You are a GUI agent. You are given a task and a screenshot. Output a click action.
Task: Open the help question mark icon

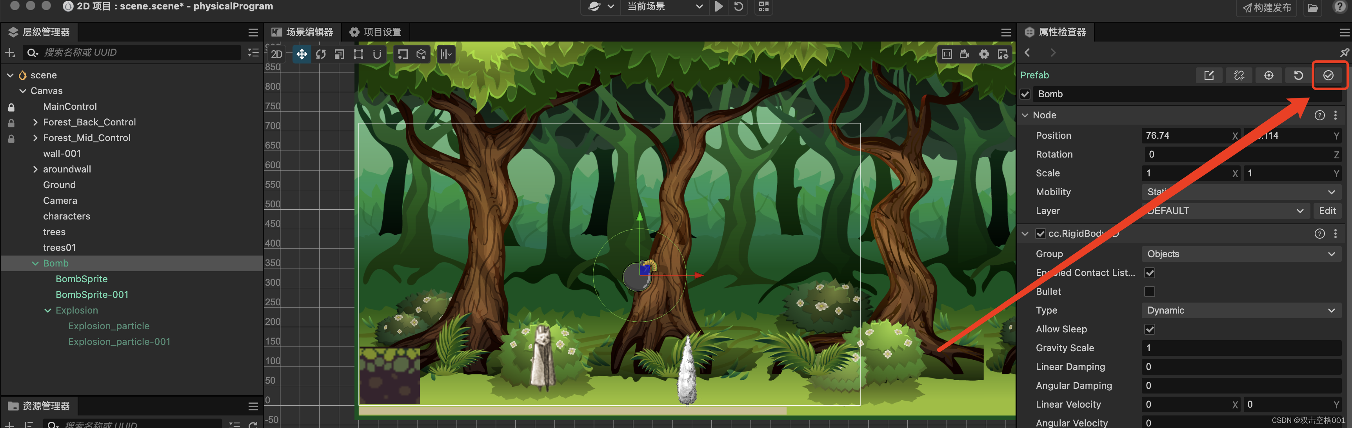point(1339,7)
